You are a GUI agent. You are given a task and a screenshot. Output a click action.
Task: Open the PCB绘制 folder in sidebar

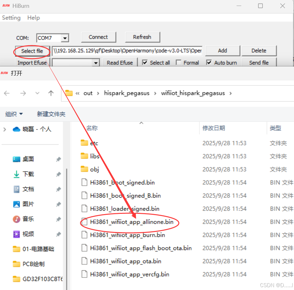29,264
